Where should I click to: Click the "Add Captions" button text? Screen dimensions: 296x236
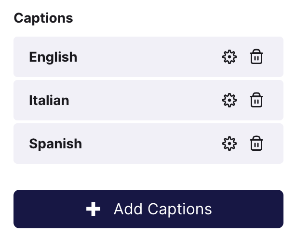pos(163,210)
